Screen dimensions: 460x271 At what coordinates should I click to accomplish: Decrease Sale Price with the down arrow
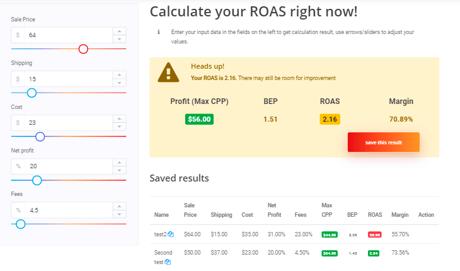click(x=119, y=39)
